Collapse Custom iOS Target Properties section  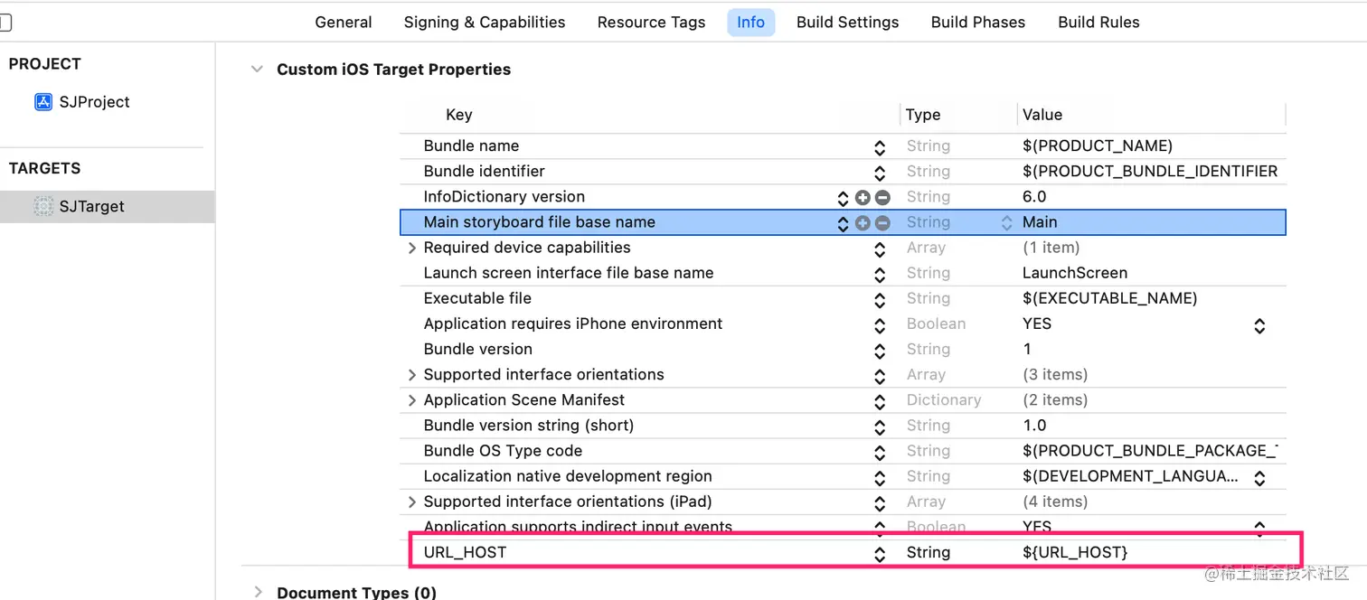tap(258, 70)
